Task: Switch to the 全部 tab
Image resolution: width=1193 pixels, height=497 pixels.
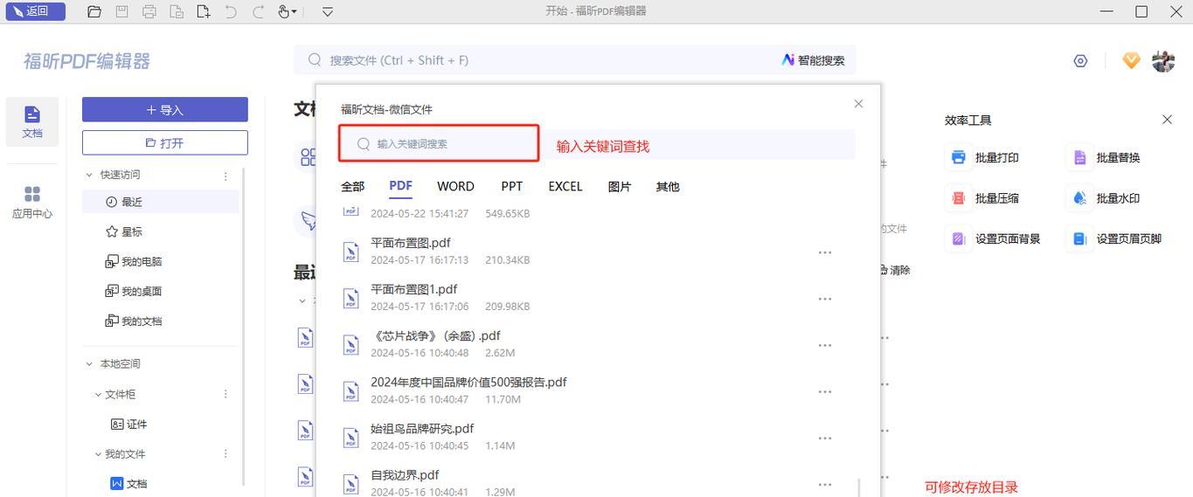Action: pos(352,186)
